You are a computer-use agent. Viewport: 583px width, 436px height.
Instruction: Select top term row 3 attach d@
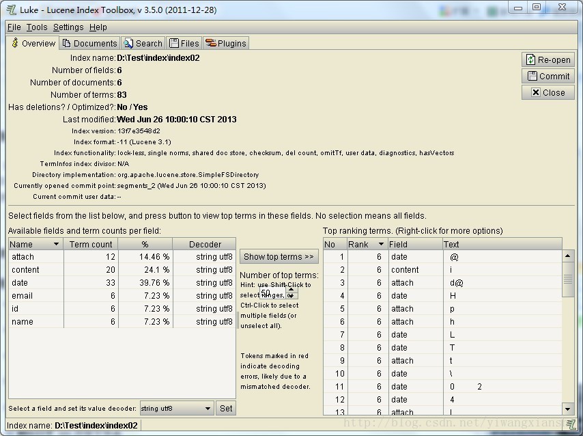442,283
